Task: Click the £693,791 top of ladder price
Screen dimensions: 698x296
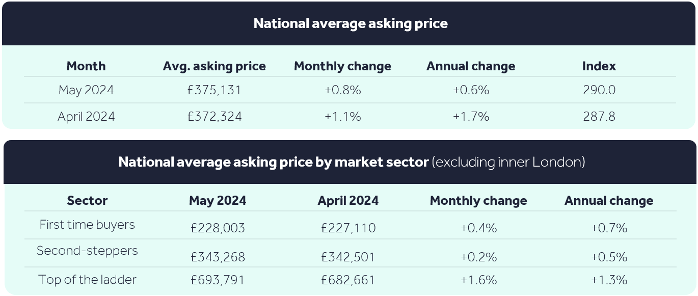Action: click(218, 280)
